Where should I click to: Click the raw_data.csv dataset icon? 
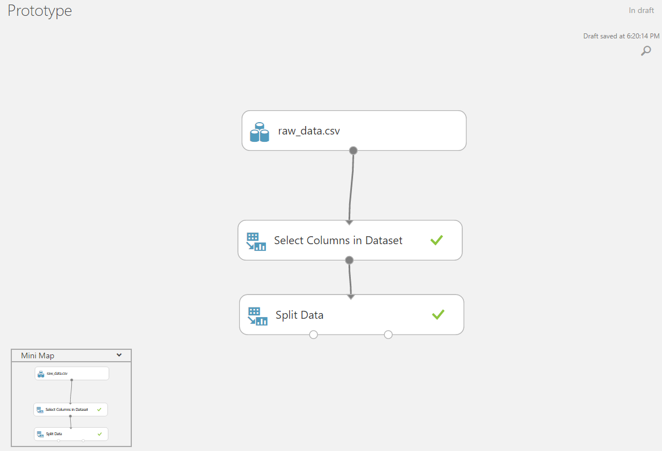259,132
